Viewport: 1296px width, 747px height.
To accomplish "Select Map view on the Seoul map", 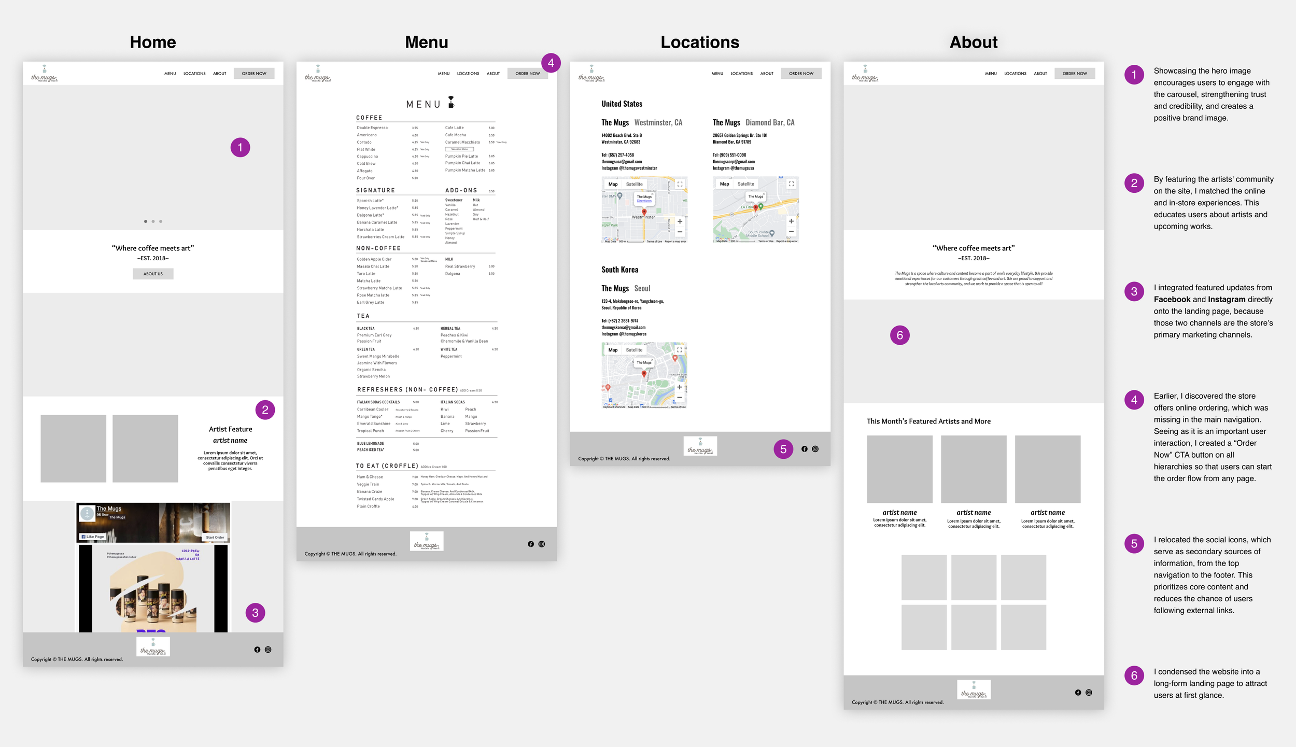I will pyautogui.click(x=613, y=350).
